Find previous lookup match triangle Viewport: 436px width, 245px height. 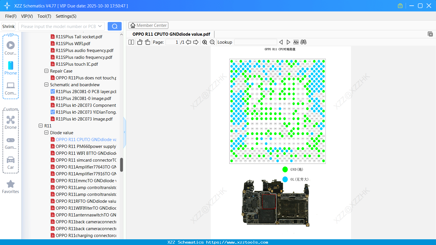pos(281,42)
